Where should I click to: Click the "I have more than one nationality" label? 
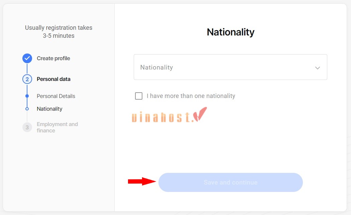tap(191, 96)
